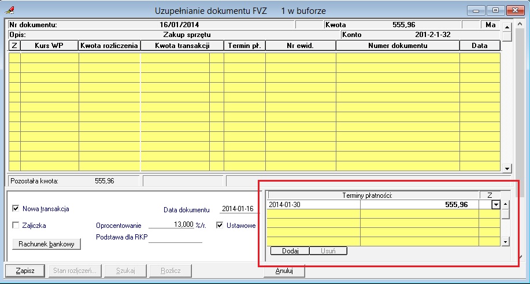Check the Nowa transakcja checkbox

(16, 209)
